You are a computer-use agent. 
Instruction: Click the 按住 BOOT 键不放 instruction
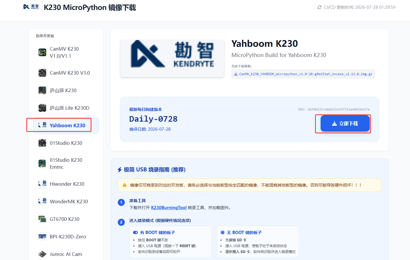coord(153,240)
